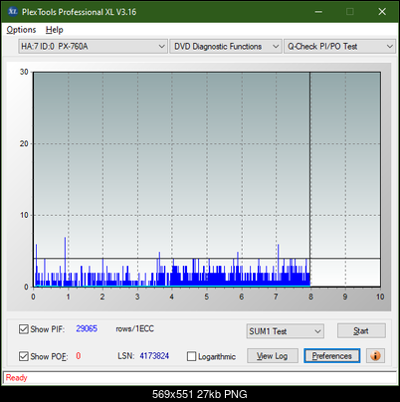Open the Help menu
The image size is (400, 402).
coord(55,30)
